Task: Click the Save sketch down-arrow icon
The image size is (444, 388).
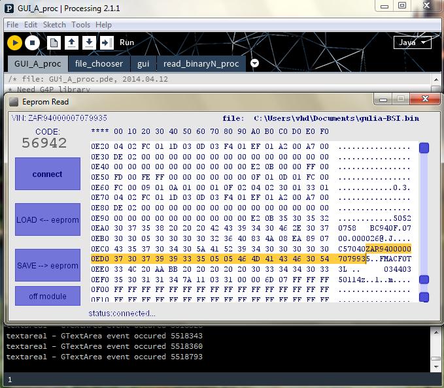Action: coord(89,42)
